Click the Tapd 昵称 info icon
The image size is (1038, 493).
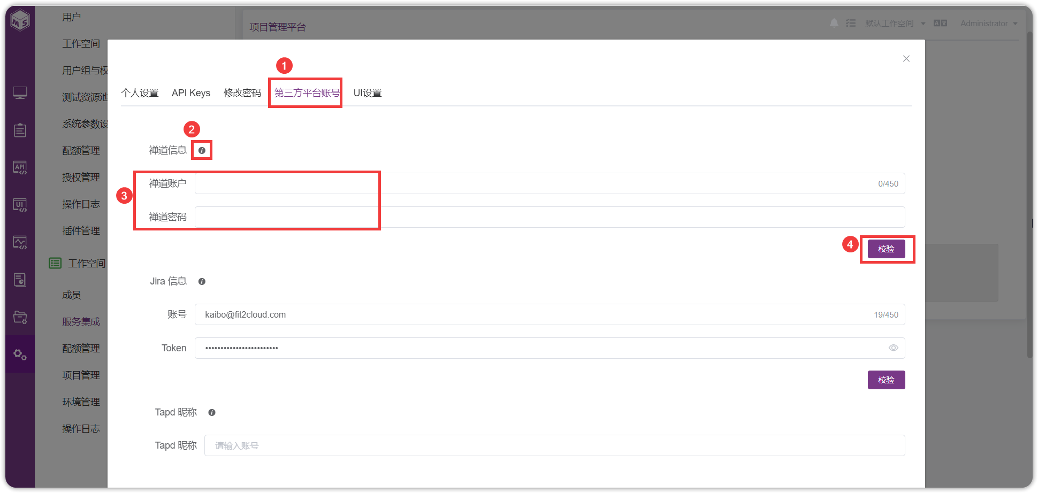(212, 412)
